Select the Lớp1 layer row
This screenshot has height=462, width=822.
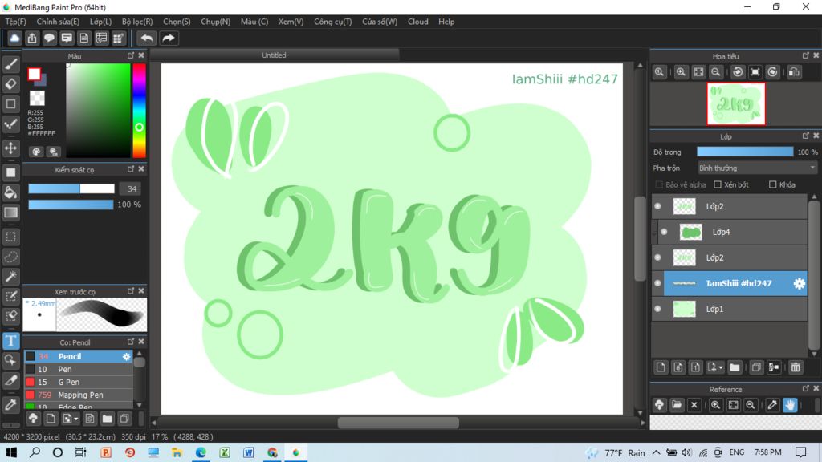[x=729, y=309]
